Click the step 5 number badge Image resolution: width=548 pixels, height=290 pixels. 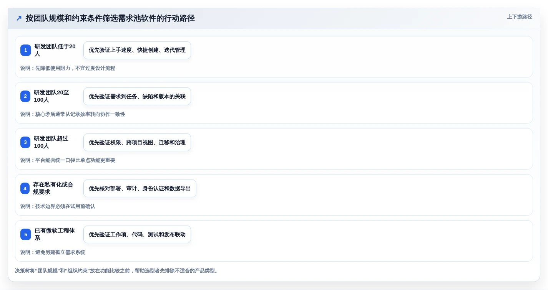[26, 234]
